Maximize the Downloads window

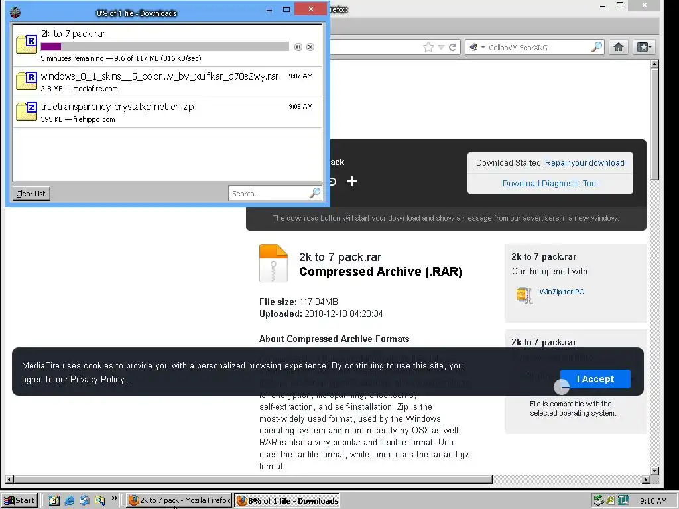click(x=286, y=9)
